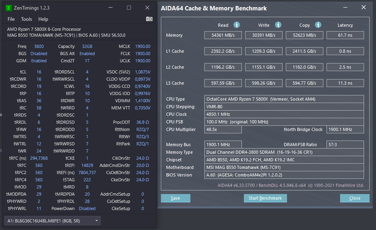The width and height of the screenshot is (376, 230).
Task: Open the Tools menu
Action: (x=26, y=19)
